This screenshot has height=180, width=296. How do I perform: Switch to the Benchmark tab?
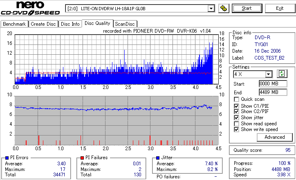click(x=14, y=24)
